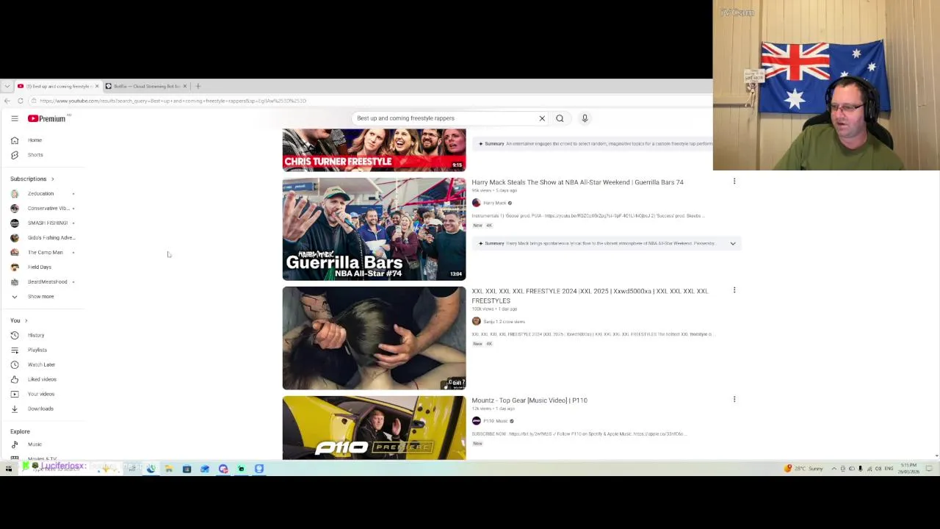This screenshot has height=529, width=940.
Task: Open XXL FREESTYLE 2024 video title
Action: click(x=590, y=295)
